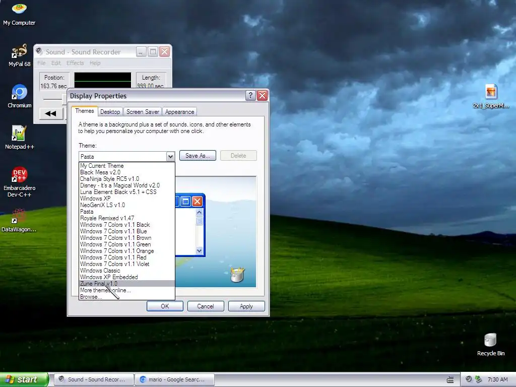Collapse the Theme dropdown arrow

coord(170,156)
